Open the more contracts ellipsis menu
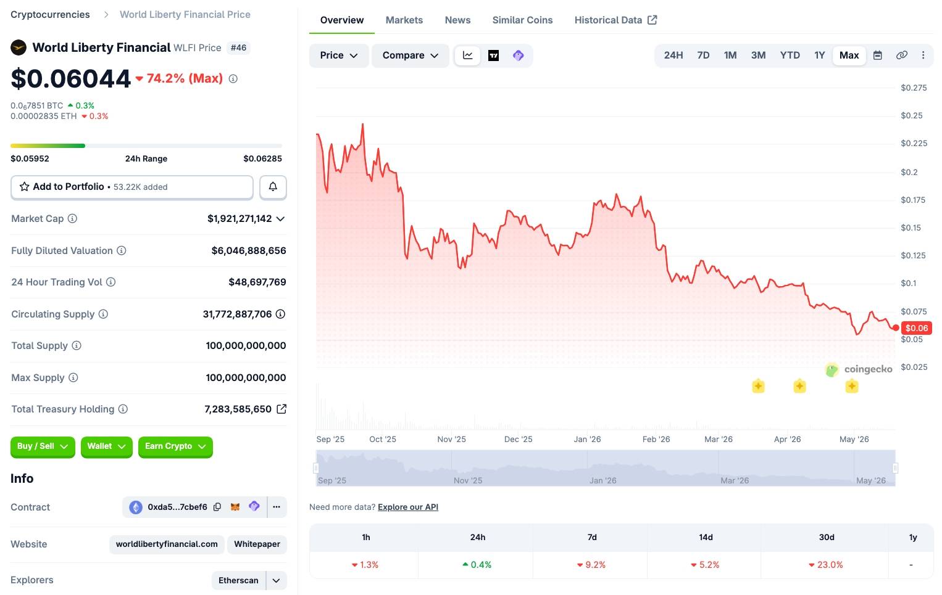The image size is (942, 595). 277,507
